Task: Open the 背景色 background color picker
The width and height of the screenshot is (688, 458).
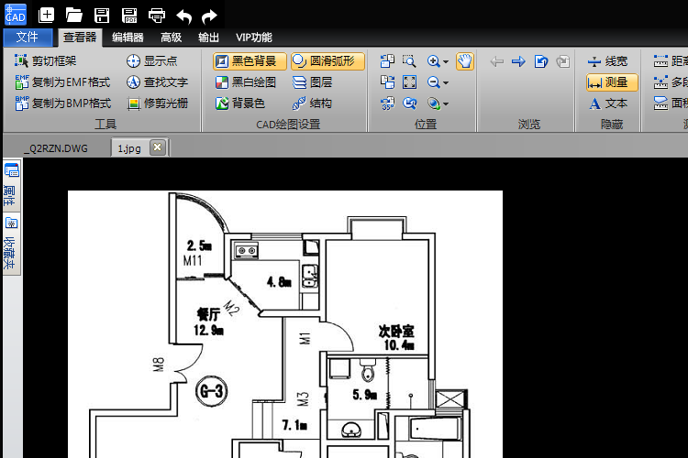Action: (240, 104)
